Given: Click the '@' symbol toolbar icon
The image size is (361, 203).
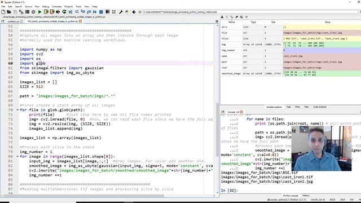Looking at the screenshot, I should (33, 12).
